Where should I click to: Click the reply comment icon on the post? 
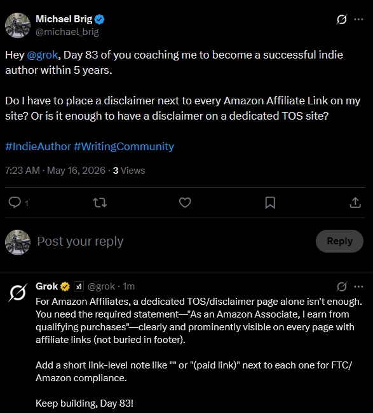[x=15, y=202]
